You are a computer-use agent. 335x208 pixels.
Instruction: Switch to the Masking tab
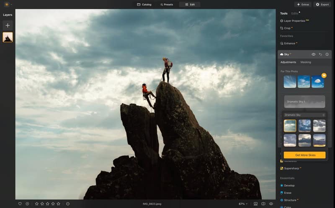pyautogui.click(x=306, y=62)
